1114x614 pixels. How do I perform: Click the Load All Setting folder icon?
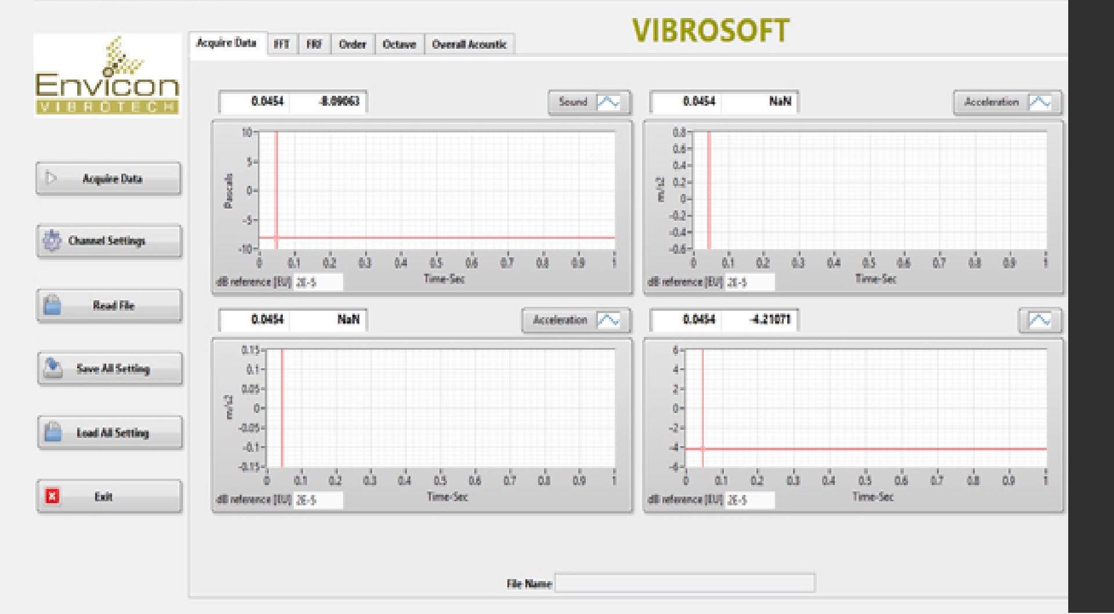(53, 432)
